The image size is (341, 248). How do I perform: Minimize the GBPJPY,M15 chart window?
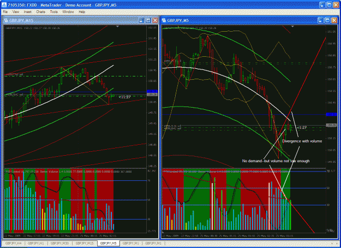(141, 20)
